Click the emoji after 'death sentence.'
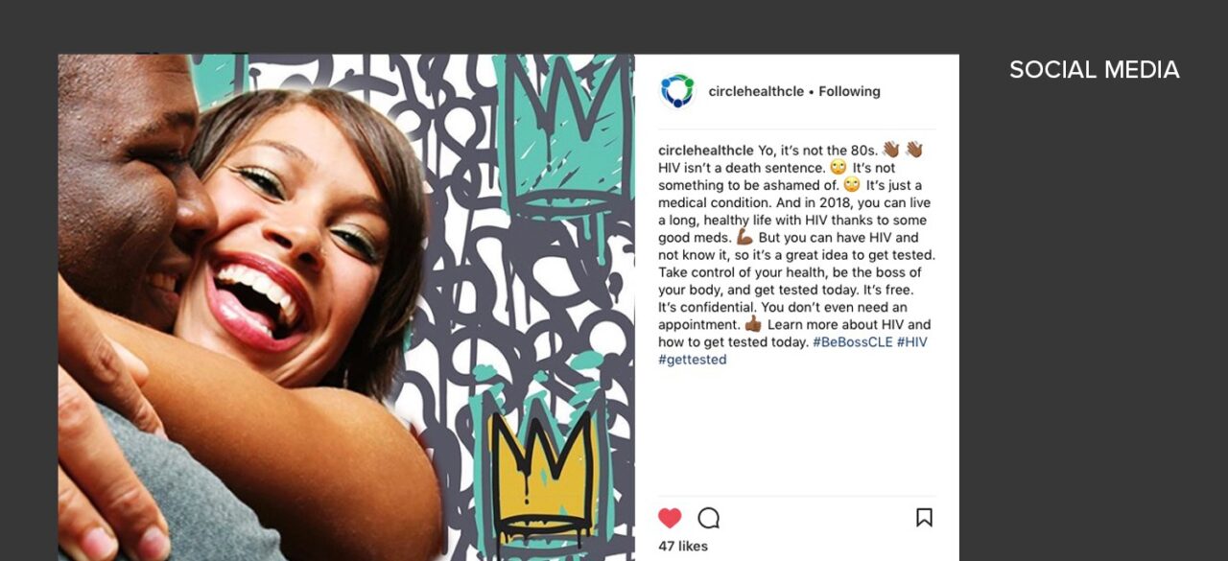This screenshot has width=1228, height=561. 838,168
